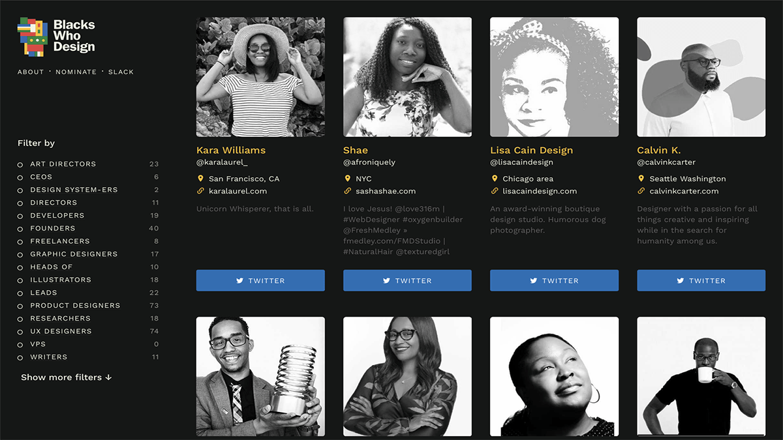This screenshot has width=783, height=440.
Task: Click location pin icon beside San Francisco, CA
Action: pos(200,179)
